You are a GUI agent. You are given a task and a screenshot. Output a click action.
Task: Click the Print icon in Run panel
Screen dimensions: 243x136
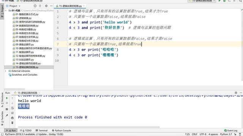tap(12, 118)
